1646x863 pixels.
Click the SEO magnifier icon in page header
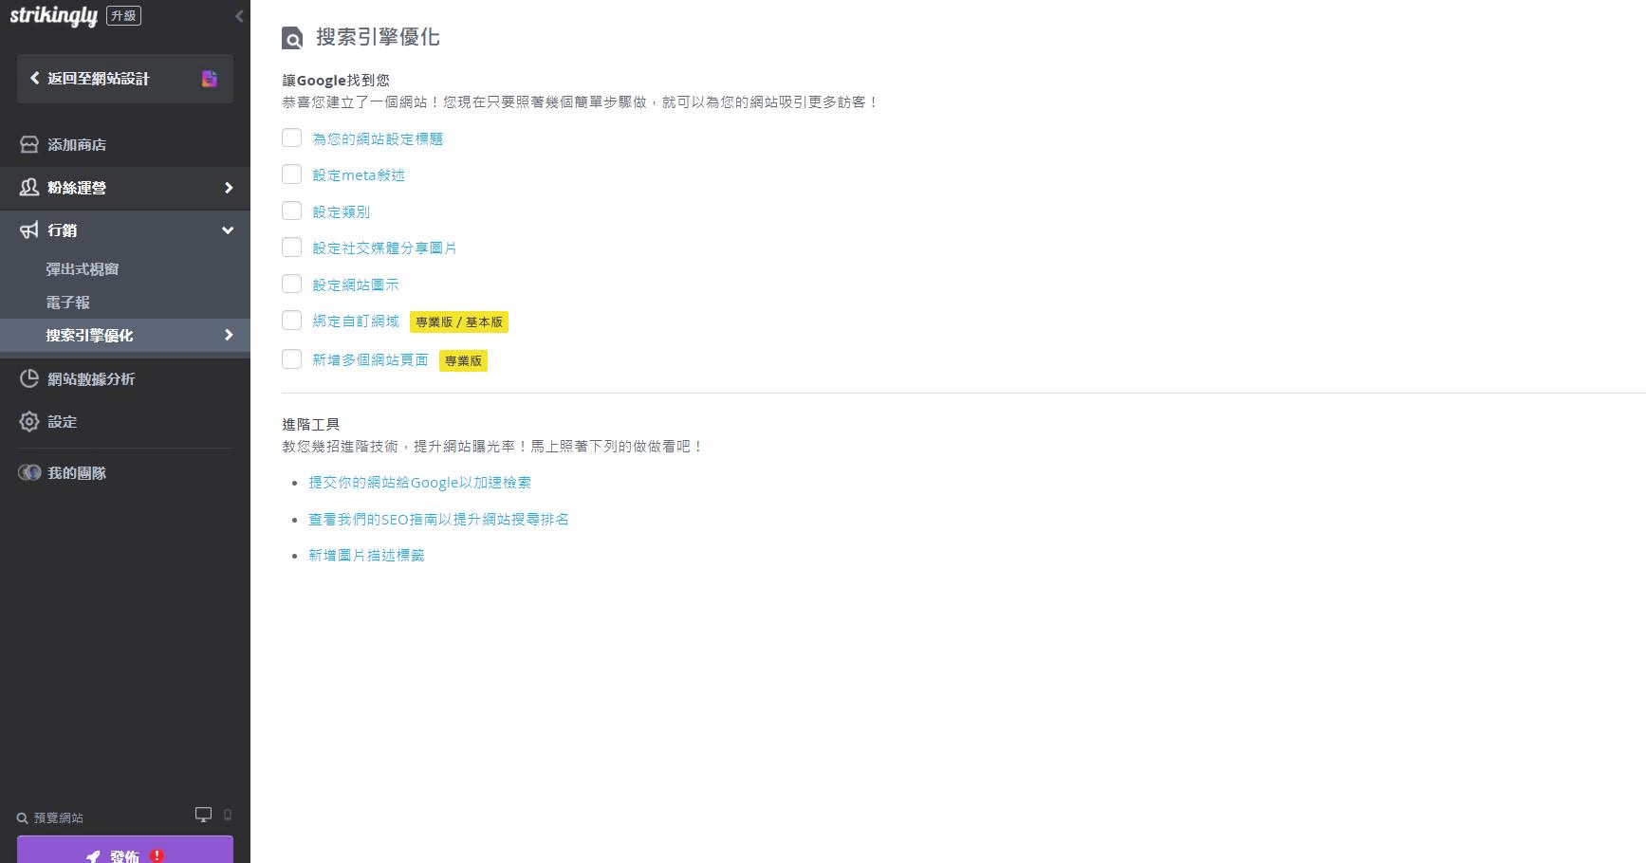pos(290,38)
